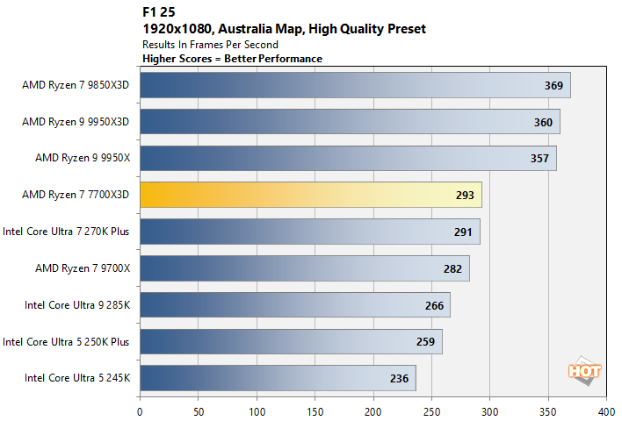The width and height of the screenshot is (622, 421).
Task: Click the 50 axis tick label
Action: [199, 412]
